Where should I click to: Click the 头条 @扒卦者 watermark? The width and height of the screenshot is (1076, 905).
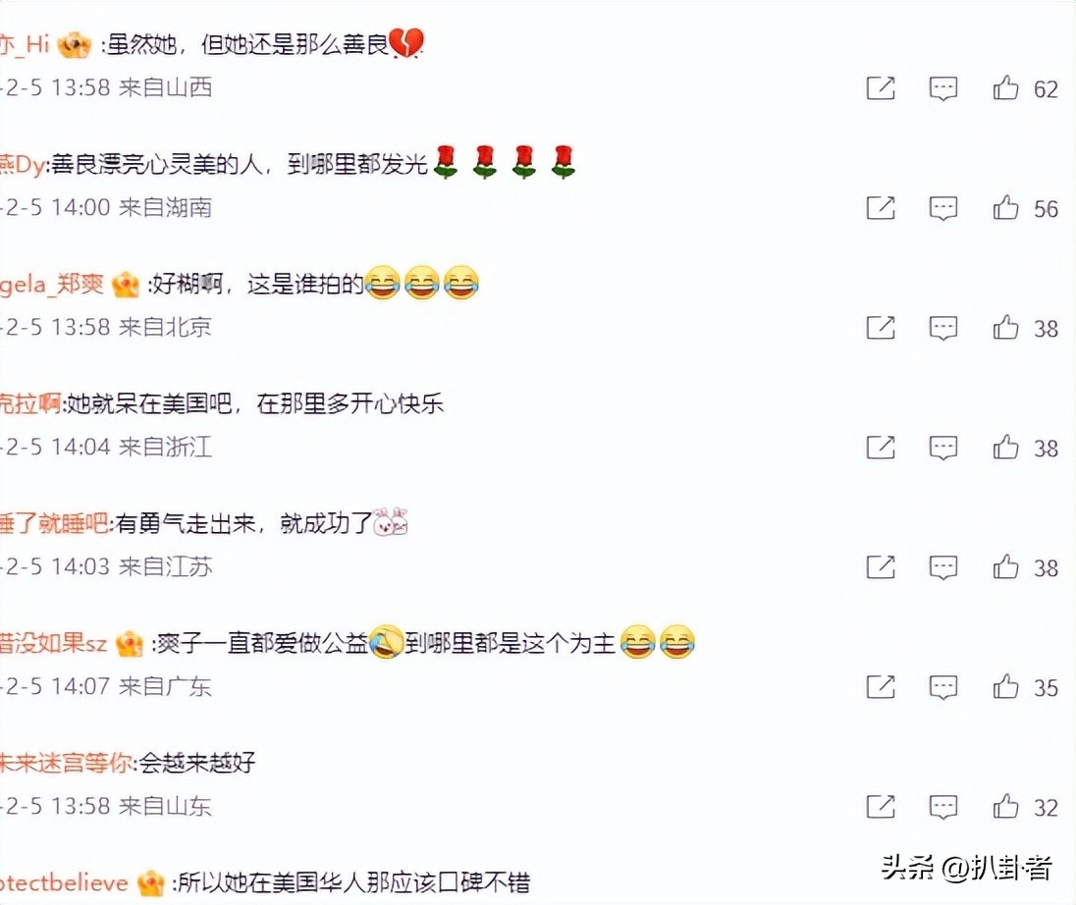pyautogui.click(x=967, y=868)
